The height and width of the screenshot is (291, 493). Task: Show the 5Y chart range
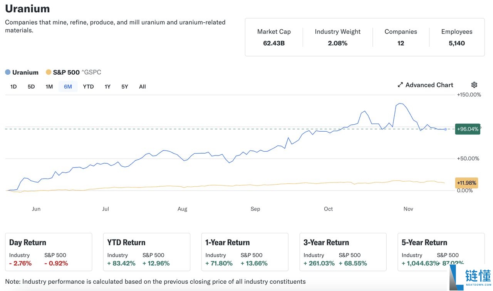coord(124,87)
